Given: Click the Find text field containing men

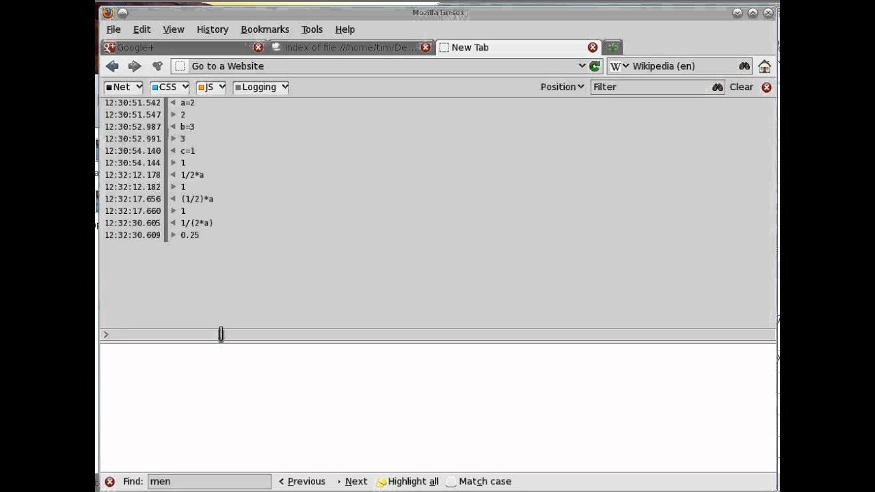Looking at the screenshot, I should (210, 482).
